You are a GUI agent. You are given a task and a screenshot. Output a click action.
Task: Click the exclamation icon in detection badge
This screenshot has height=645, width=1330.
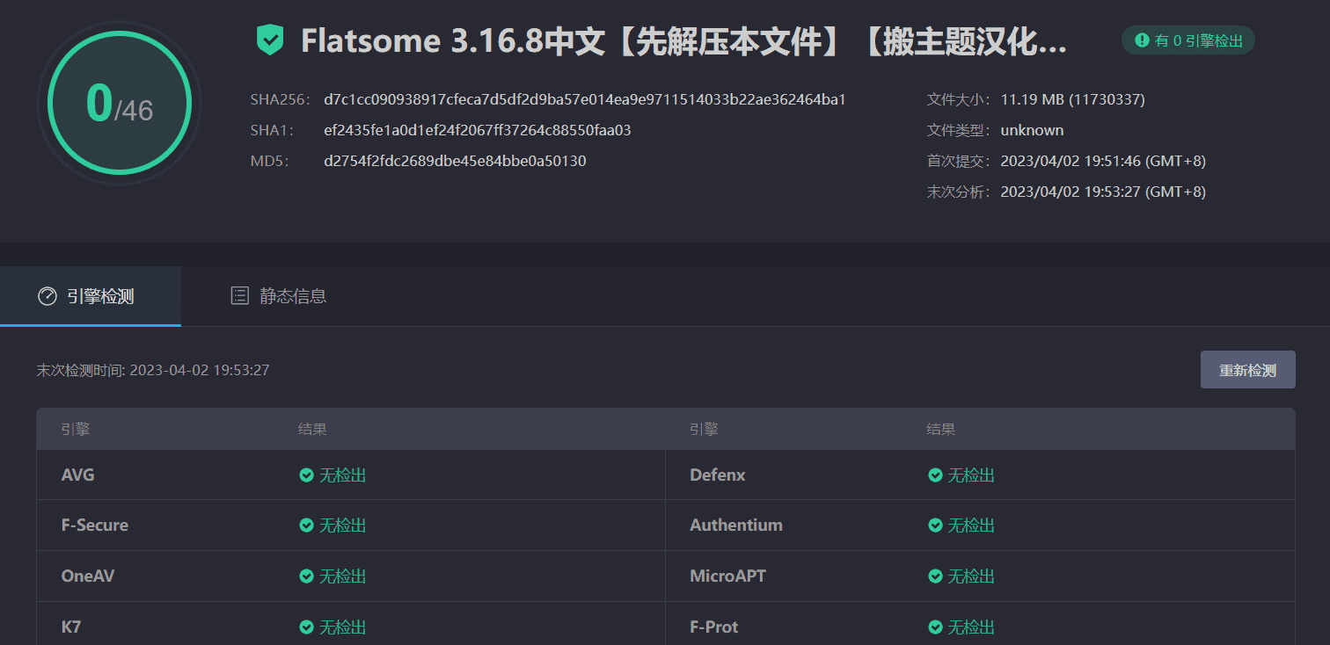click(1142, 40)
